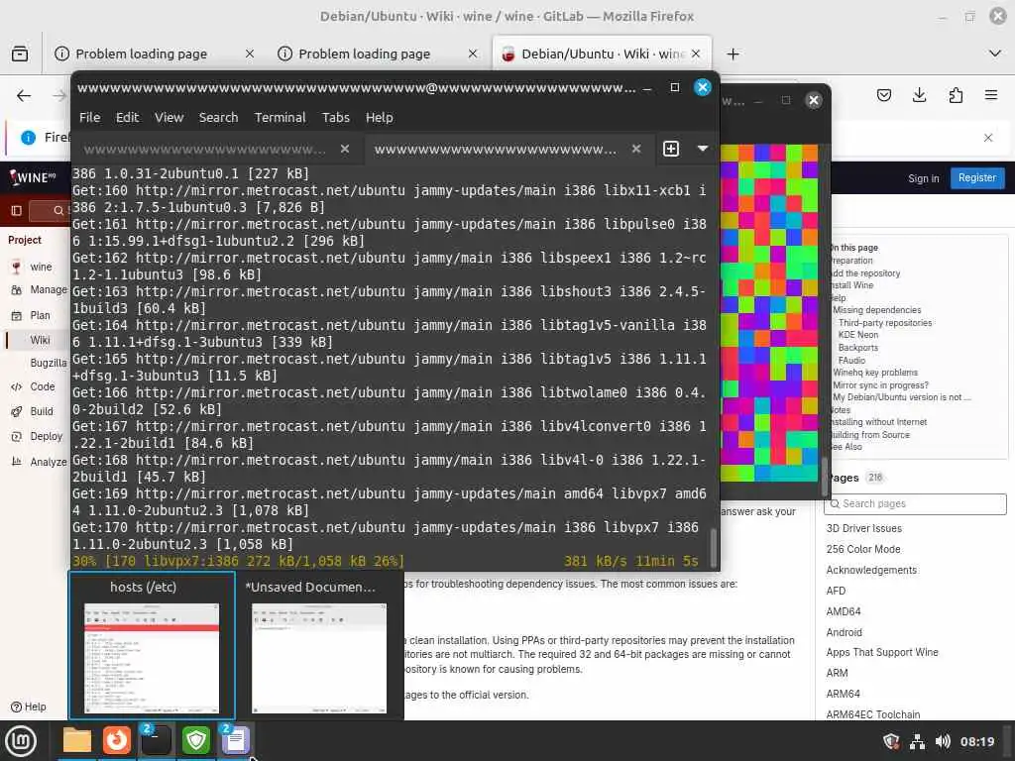This screenshot has height=761, width=1015.
Task: Click Terminal icon in taskbar
Action: coord(156,741)
